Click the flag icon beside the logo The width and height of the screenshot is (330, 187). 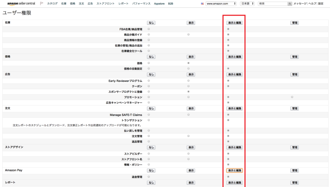(42, 3)
